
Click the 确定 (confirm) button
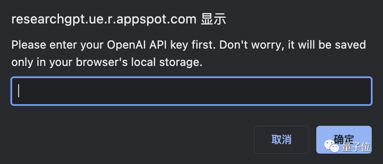[344, 140]
